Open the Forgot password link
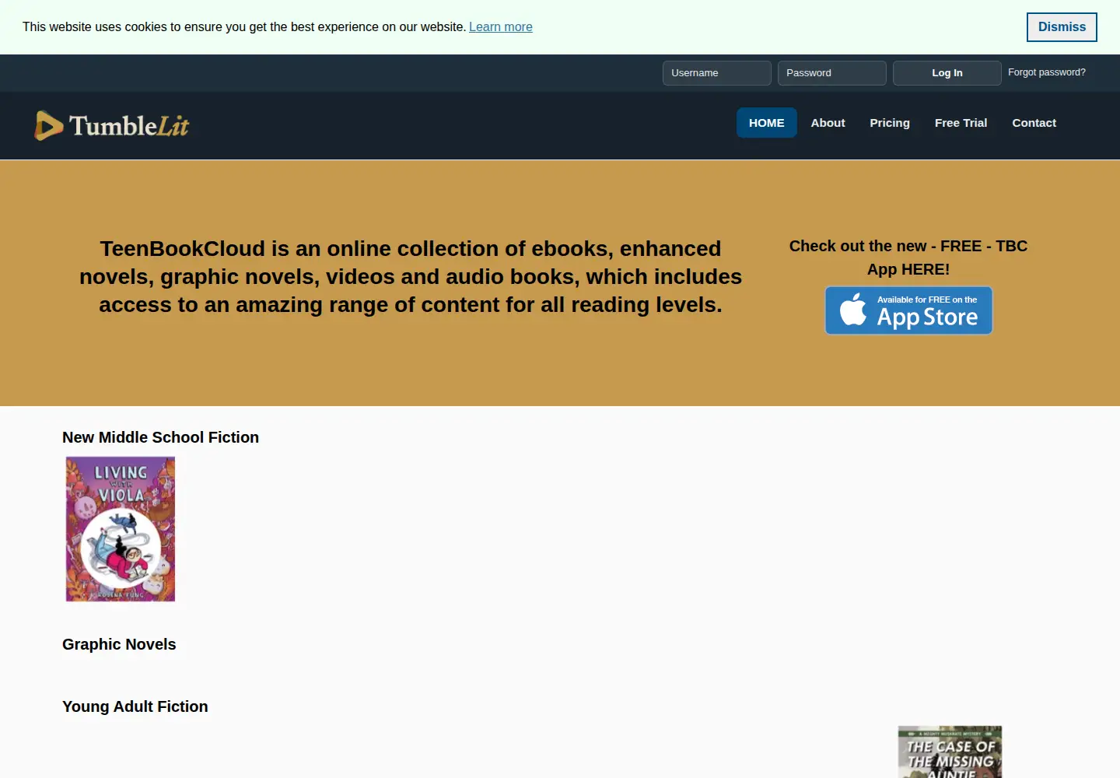Image resolution: width=1120 pixels, height=778 pixels. coord(1047,72)
